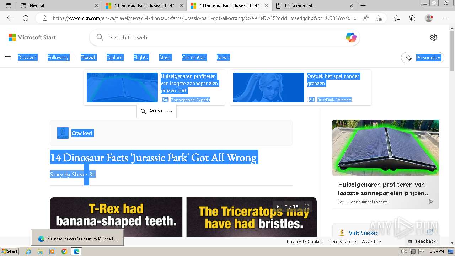Open a new tab with plus button
This screenshot has height=256, width=455.
tap(363, 6)
